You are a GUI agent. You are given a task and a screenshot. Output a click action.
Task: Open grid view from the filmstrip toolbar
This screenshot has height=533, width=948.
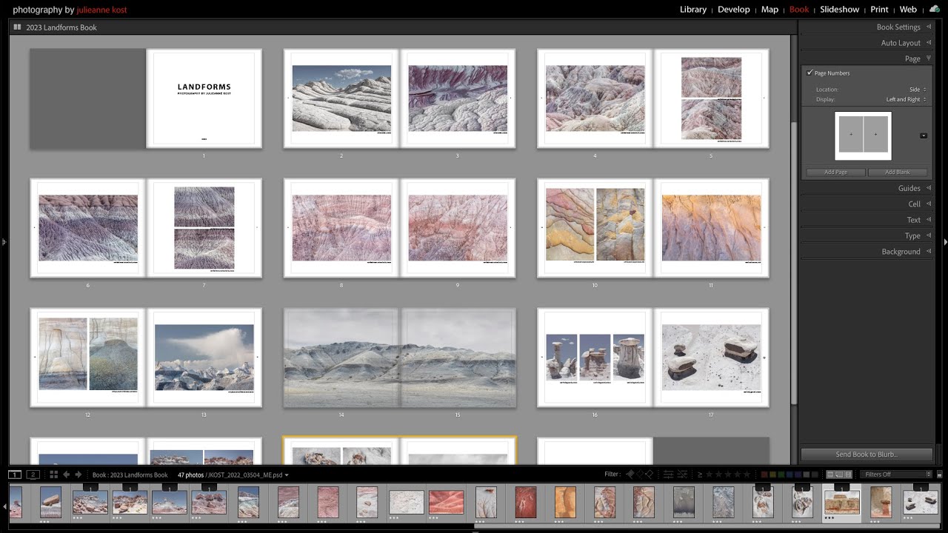tap(53, 475)
